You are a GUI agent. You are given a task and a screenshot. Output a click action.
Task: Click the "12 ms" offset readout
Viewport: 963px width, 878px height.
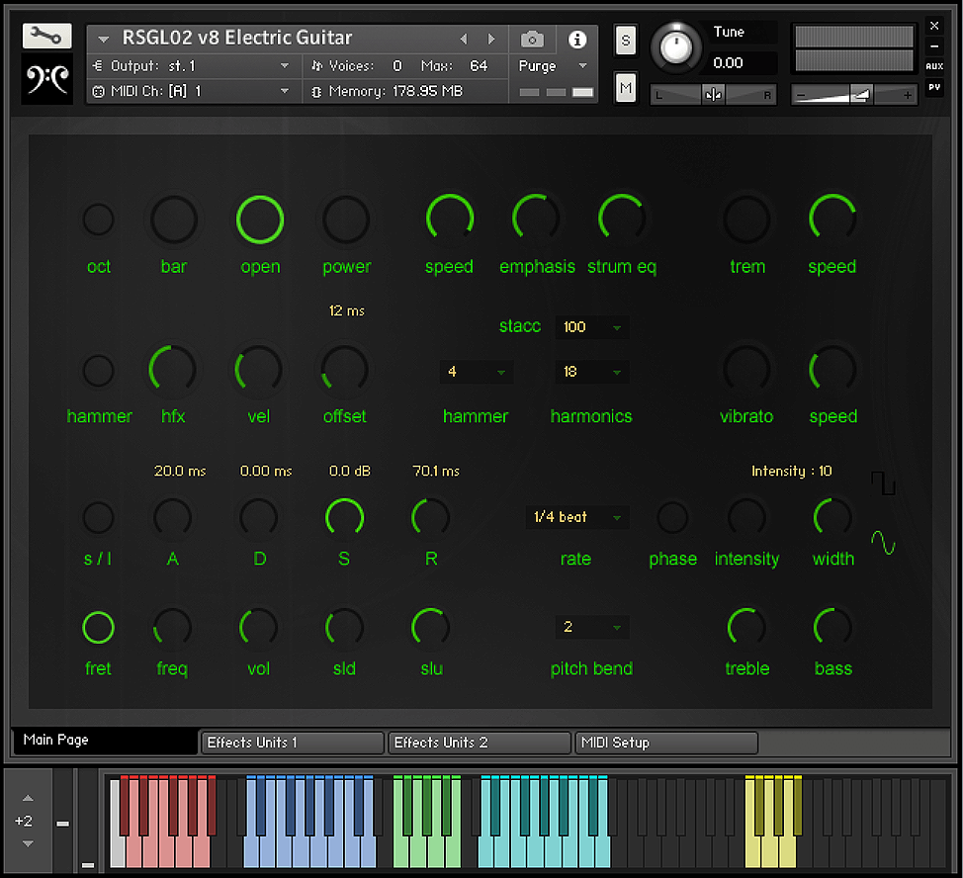point(347,310)
